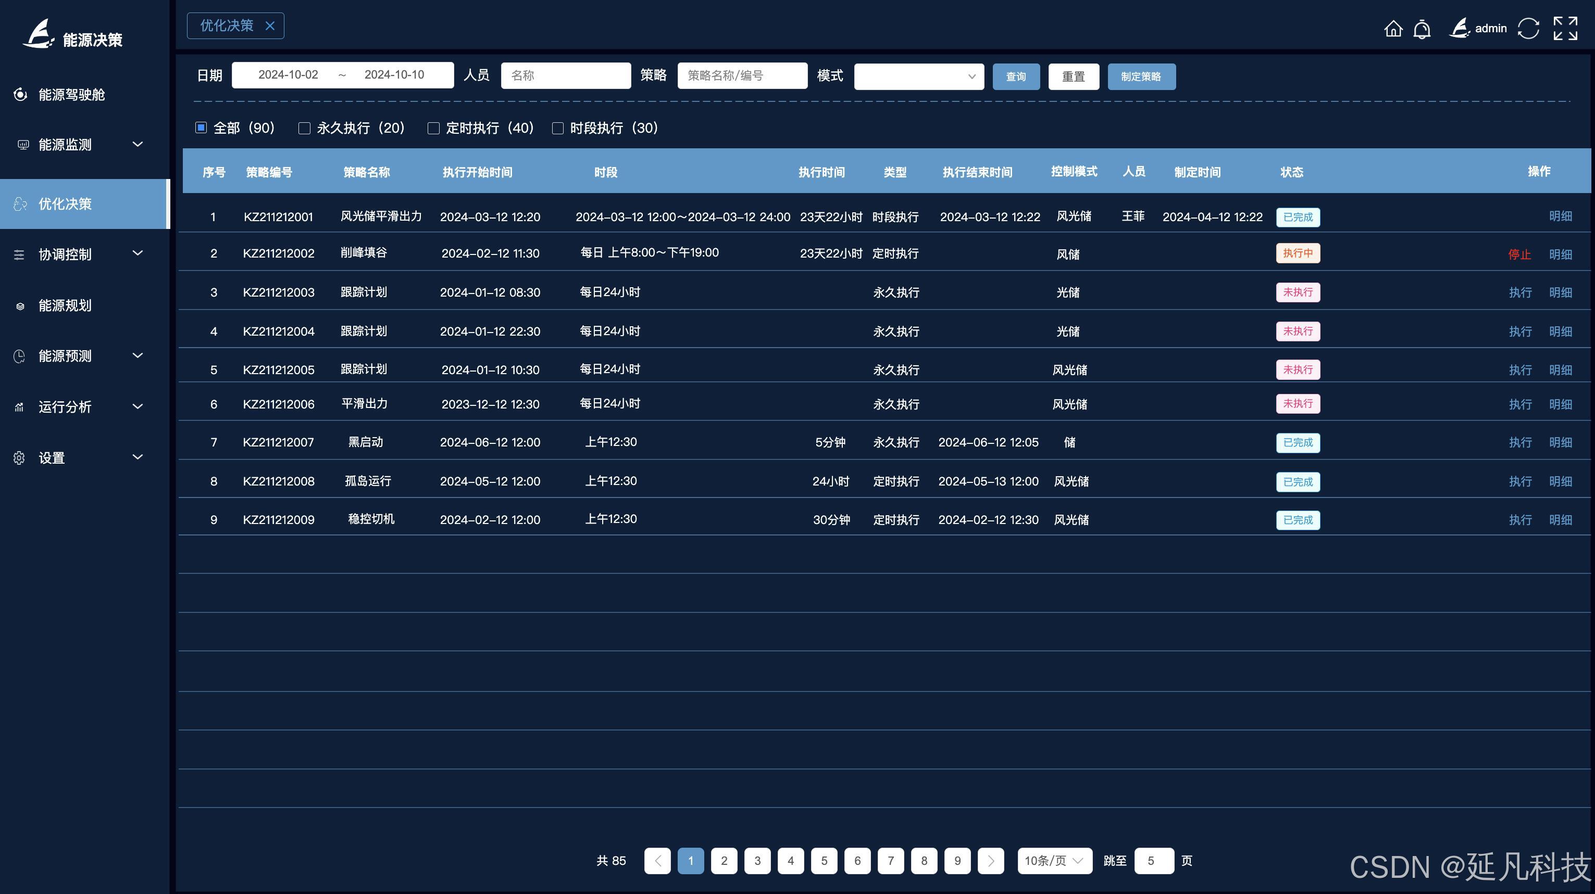Open the 模式 dropdown
Image resolution: width=1595 pixels, height=894 pixels.
click(x=918, y=76)
